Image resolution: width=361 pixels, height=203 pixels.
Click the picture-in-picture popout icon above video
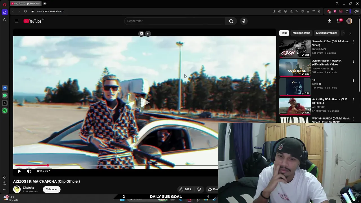click(141, 34)
